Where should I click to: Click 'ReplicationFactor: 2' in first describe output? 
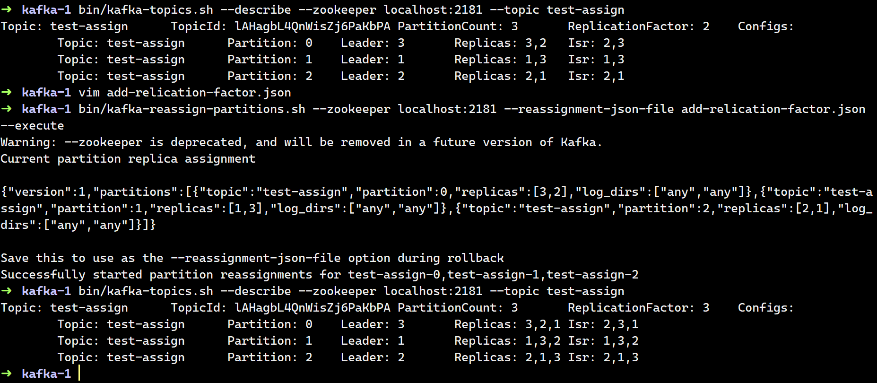click(639, 26)
